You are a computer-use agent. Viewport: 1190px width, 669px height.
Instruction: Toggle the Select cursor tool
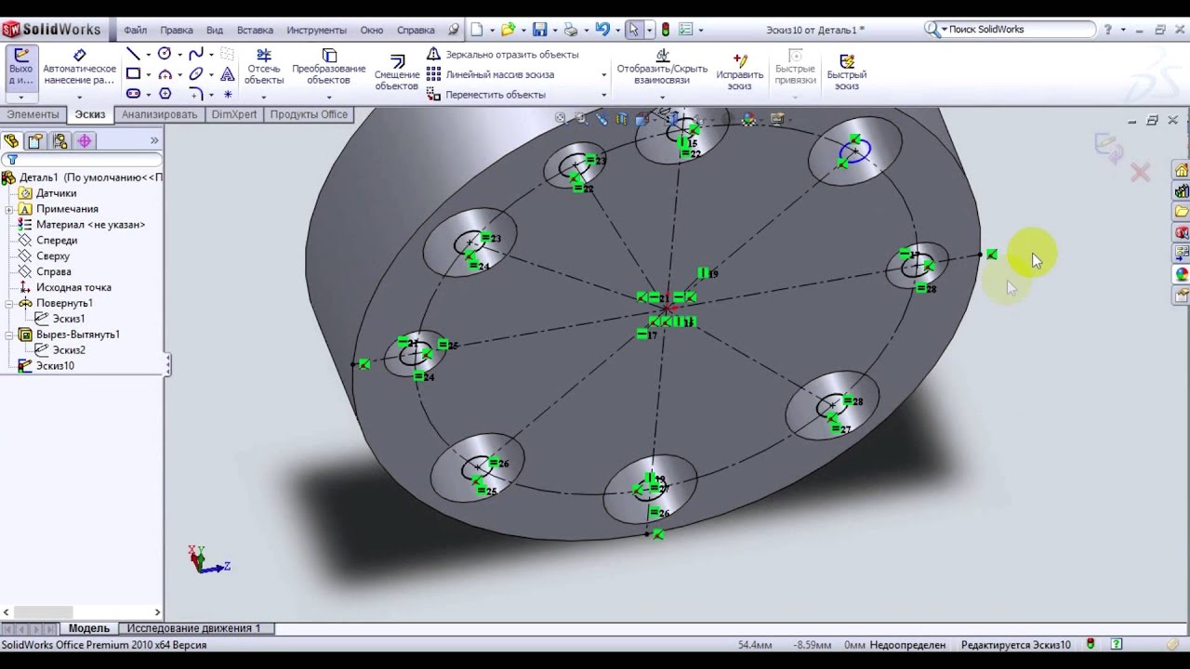click(634, 30)
